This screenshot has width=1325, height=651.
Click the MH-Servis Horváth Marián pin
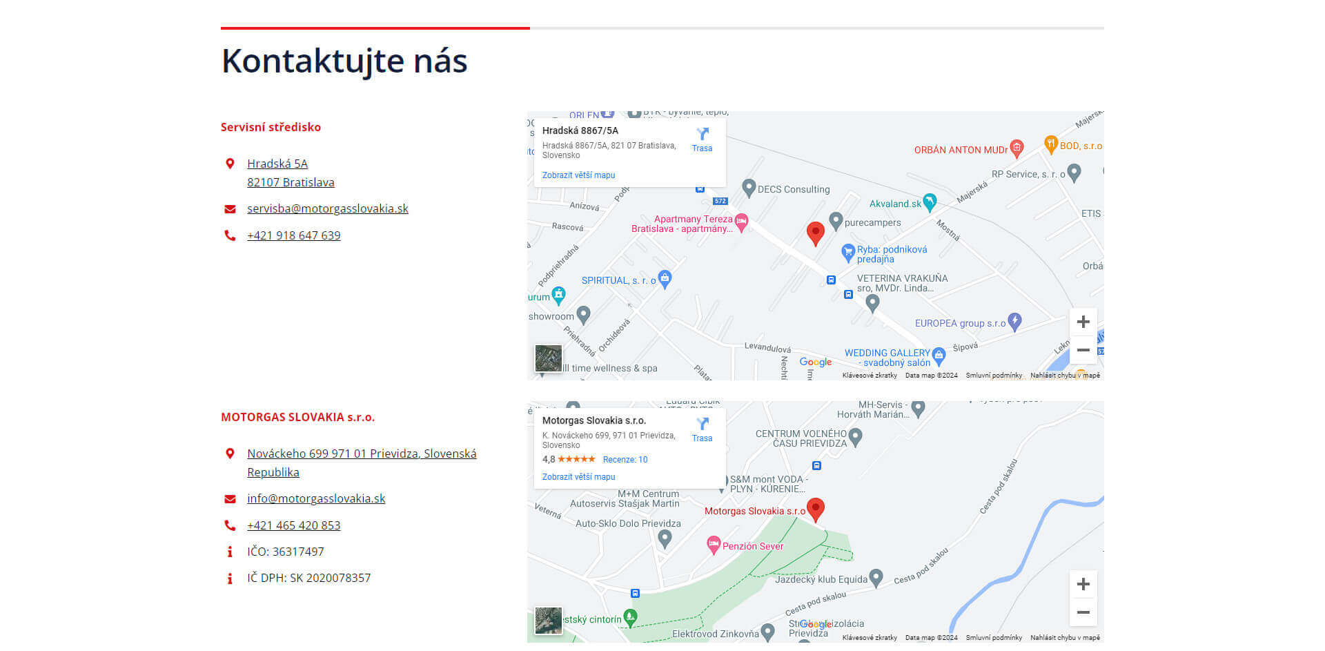pyautogui.click(x=918, y=409)
